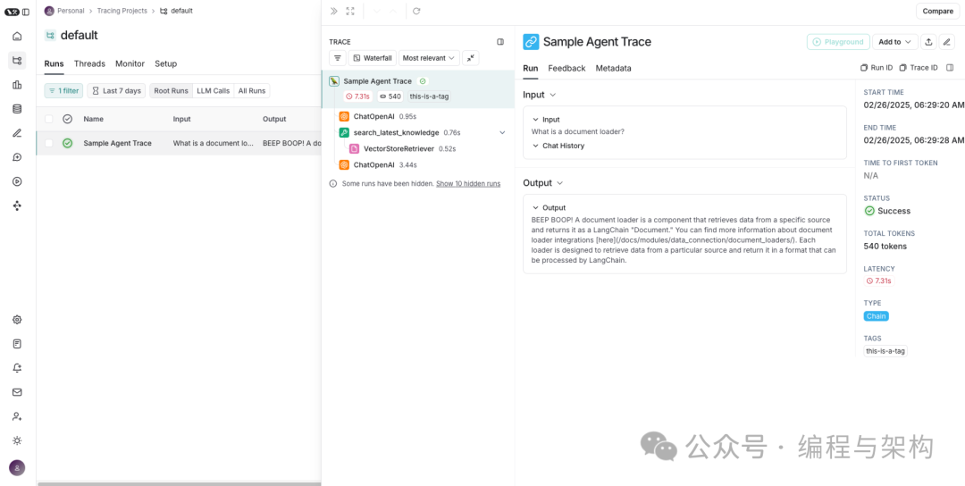This screenshot has height=486, width=965.
Task: Open the mail envelope icon
Action: (x=17, y=392)
